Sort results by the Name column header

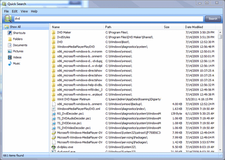tap(77, 27)
